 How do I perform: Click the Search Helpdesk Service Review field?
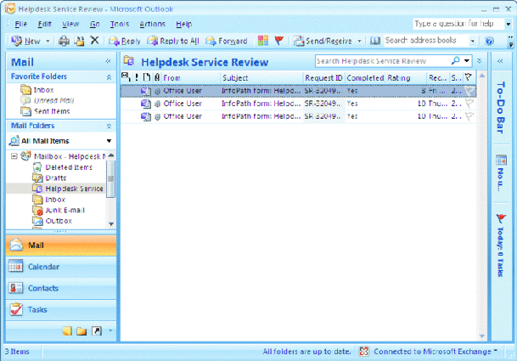pos(383,61)
